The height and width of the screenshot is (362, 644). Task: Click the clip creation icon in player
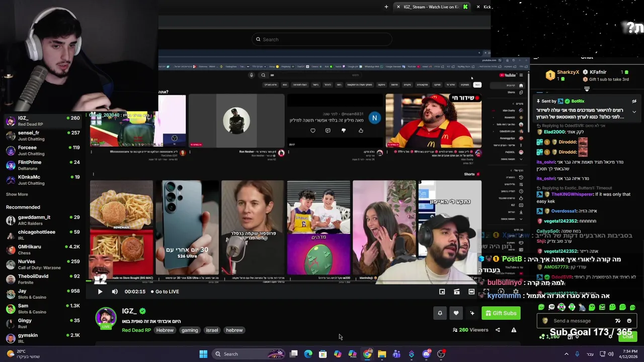tap(456, 292)
